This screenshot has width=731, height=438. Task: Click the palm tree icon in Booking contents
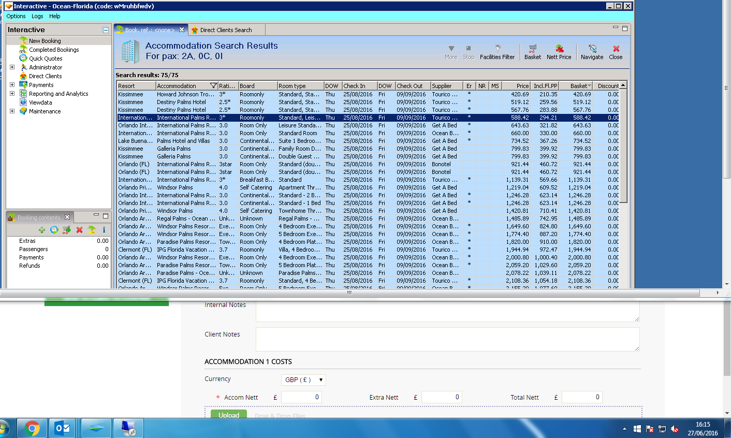coord(92,230)
